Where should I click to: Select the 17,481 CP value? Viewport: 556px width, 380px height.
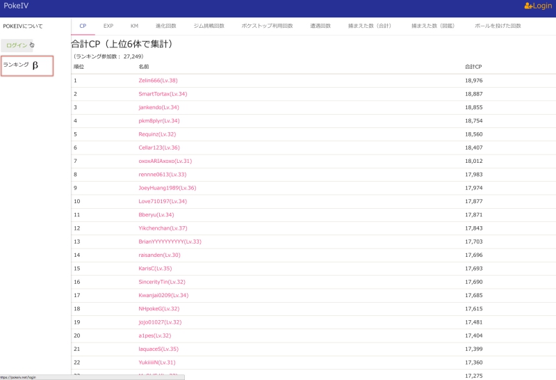click(x=474, y=322)
